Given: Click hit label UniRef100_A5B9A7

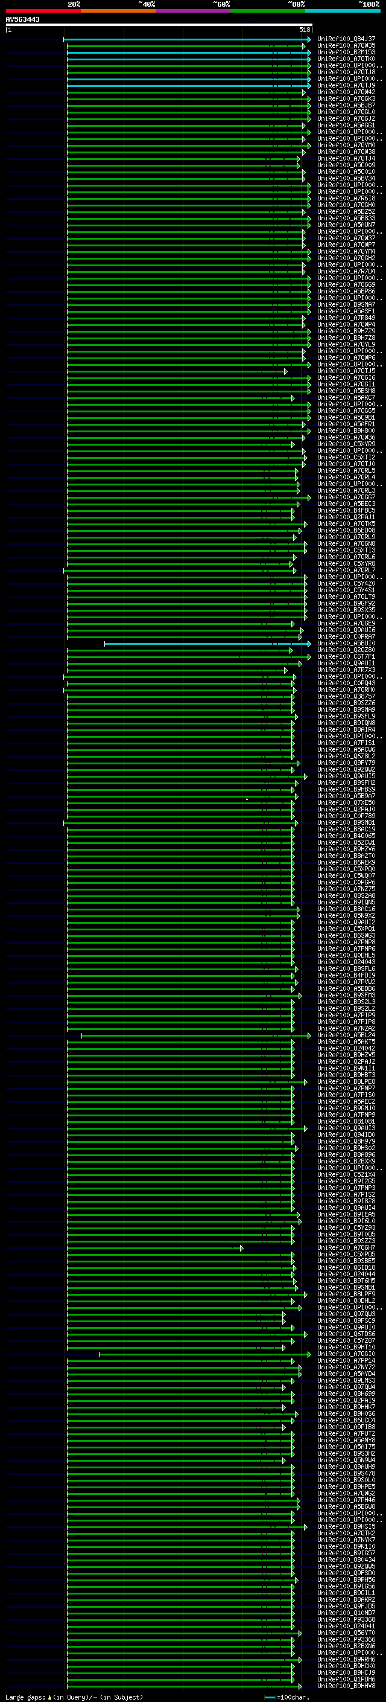Looking at the screenshot, I should click(x=346, y=796).
